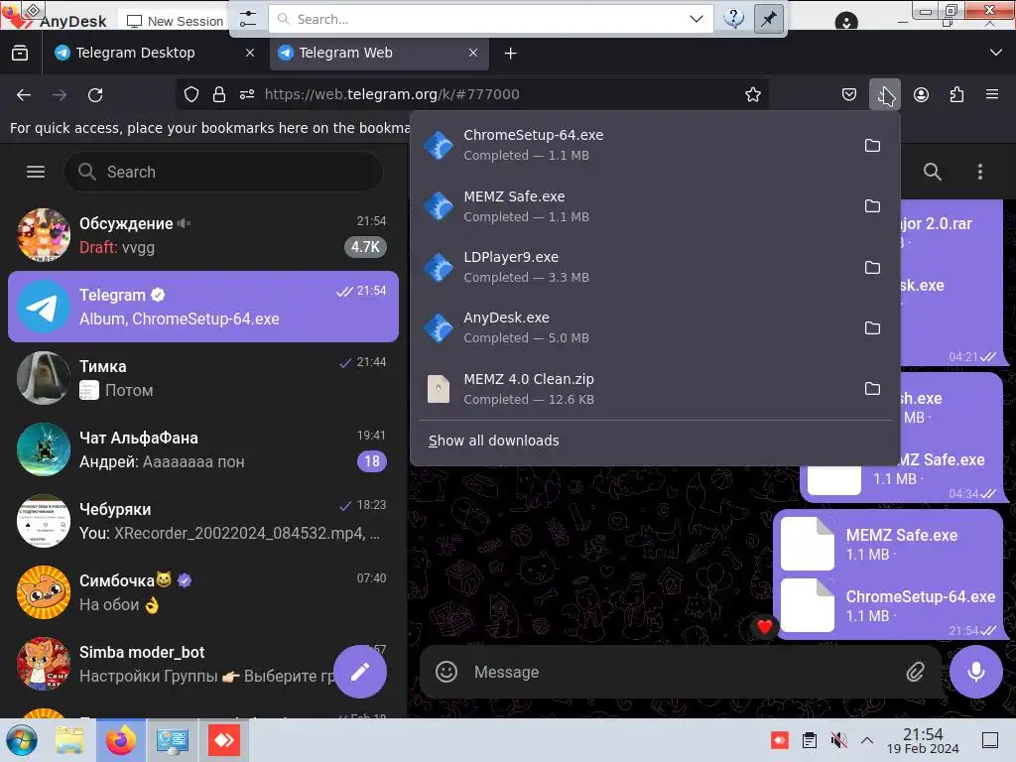This screenshot has height=762, width=1016.
Task: Open the Firefox extensions puzzle icon
Action: click(x=956, y=94)
